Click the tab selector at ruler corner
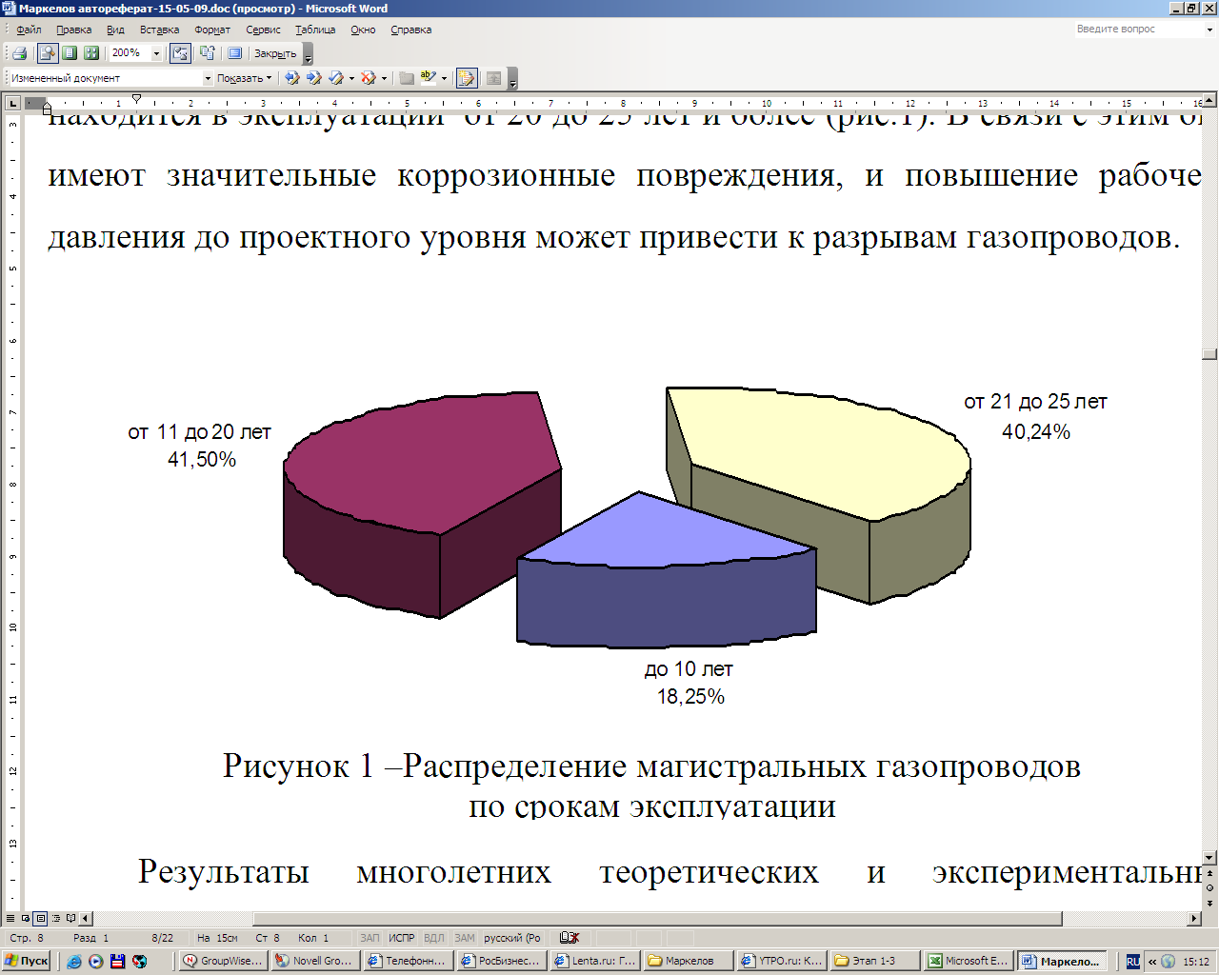This screenshot has width=1219, height=975. click(x=12, y=103)
